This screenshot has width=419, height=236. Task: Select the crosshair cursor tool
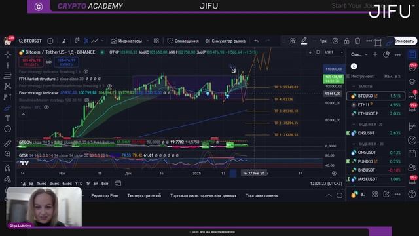(x=7, y=55)
